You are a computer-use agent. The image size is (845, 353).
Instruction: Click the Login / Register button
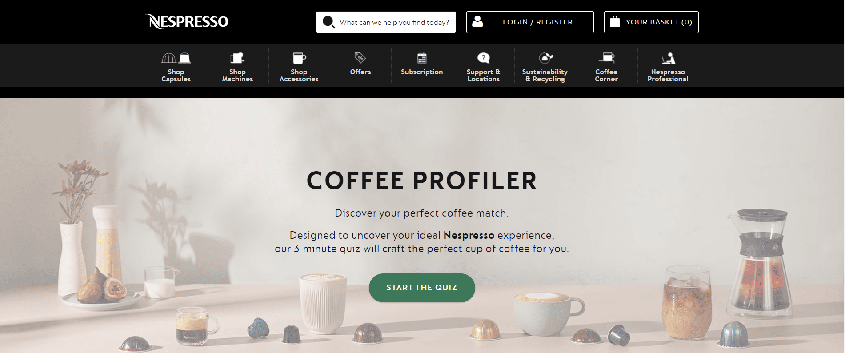[x=530, y=22]
